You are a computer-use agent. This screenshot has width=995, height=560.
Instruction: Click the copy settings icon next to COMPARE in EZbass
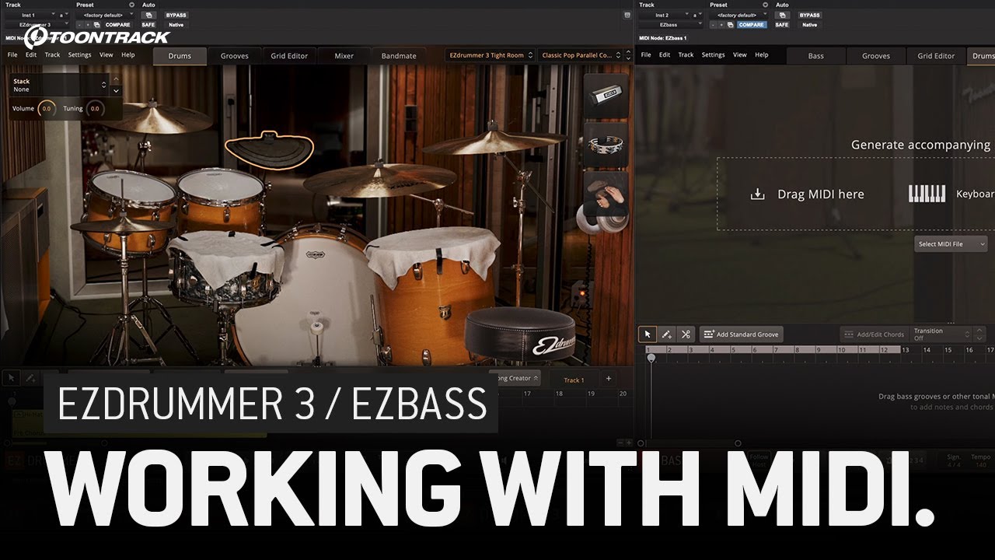pyautogui.click(x=730, y=25)
